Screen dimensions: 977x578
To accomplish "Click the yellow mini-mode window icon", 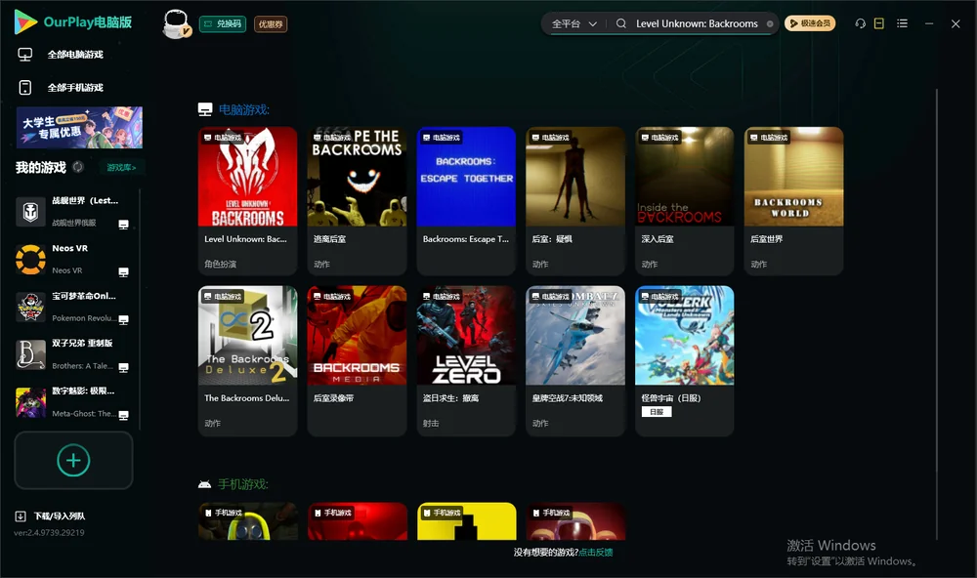I will (878, 23).
